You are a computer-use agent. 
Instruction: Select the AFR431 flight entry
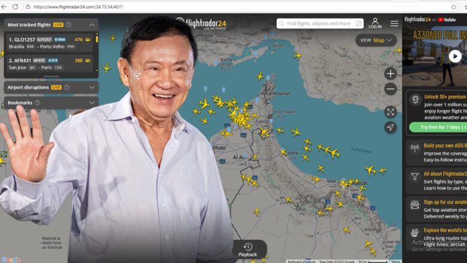pos(50,64)
